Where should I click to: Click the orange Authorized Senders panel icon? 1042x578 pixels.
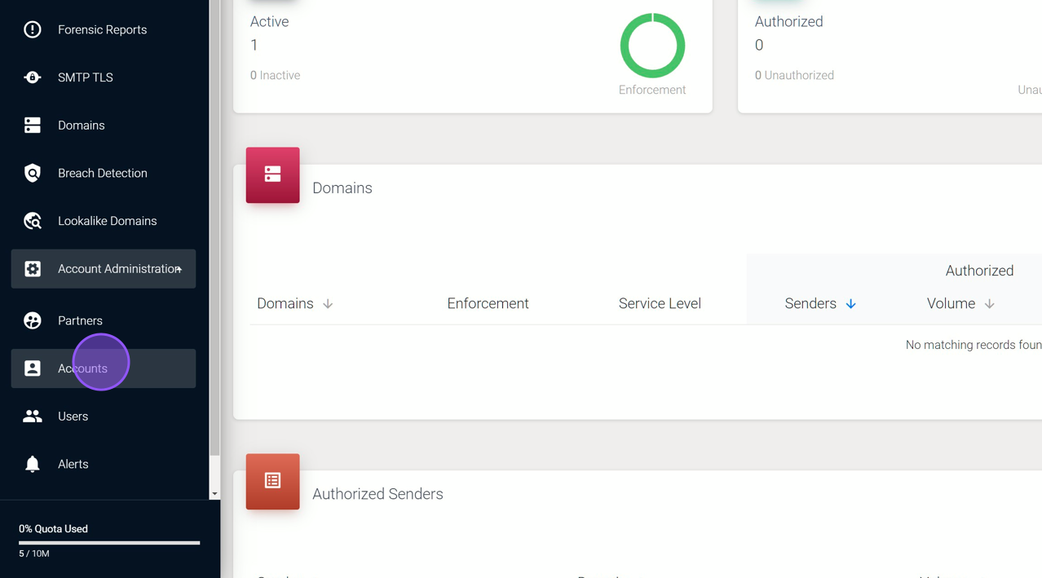[272, 481]
